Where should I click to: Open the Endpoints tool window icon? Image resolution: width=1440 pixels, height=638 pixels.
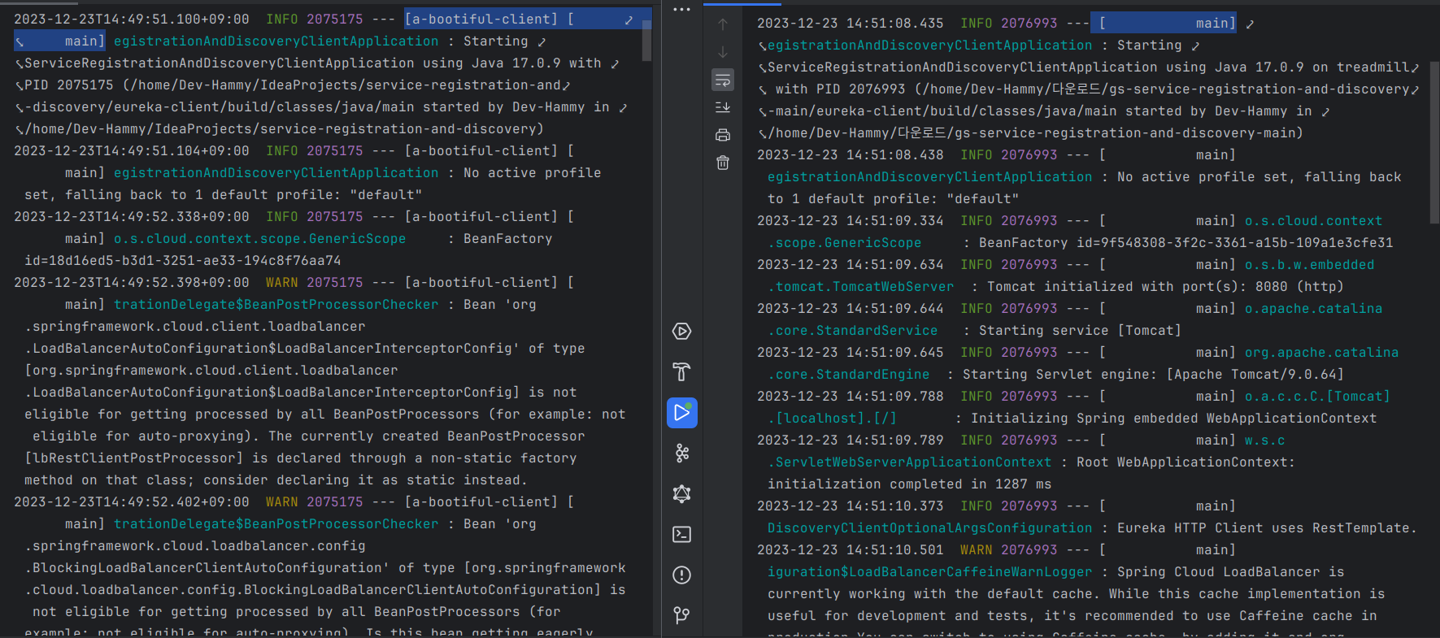coord(681,454)
